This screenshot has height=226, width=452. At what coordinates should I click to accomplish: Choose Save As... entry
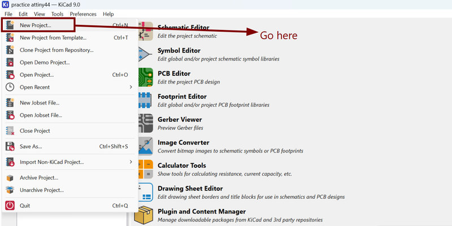point(68,146)
